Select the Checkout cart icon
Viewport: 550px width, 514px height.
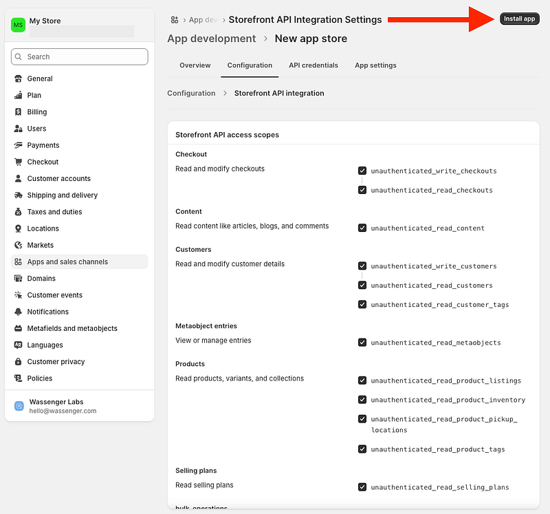19,162
